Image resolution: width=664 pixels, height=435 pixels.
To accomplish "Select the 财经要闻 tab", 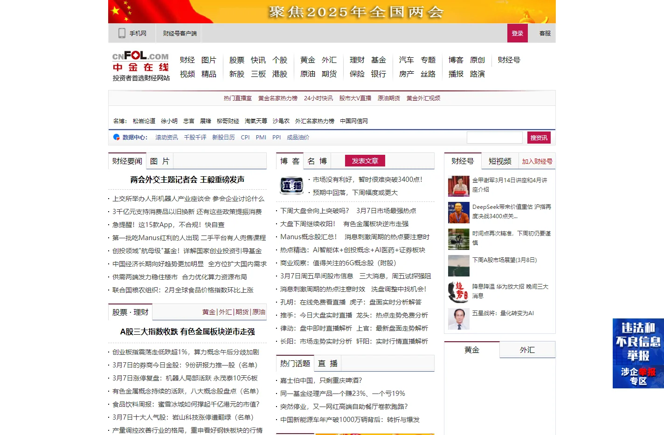I will pyautogui.click(x=127, y=161).
